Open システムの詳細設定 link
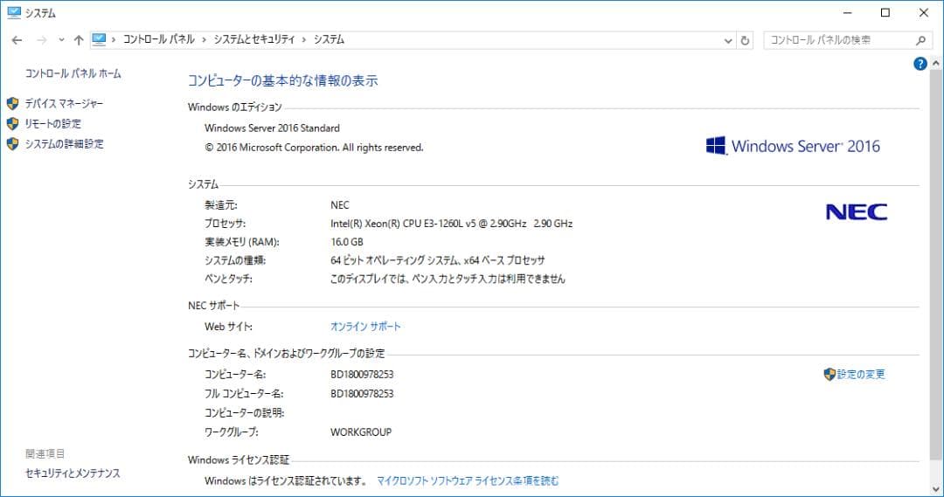Viewport: 944px width, 497px height. point(65,144)
